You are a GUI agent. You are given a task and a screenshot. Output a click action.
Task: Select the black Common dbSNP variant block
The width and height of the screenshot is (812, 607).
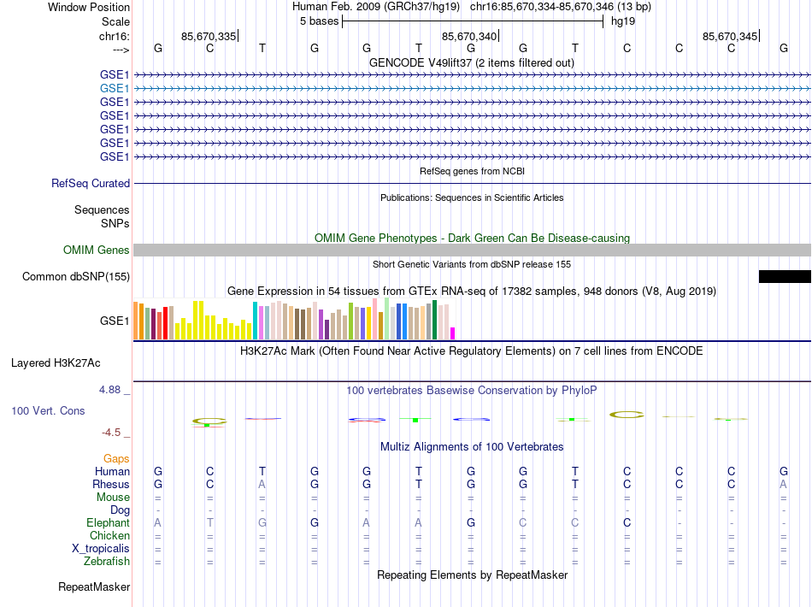pos(785,276)
